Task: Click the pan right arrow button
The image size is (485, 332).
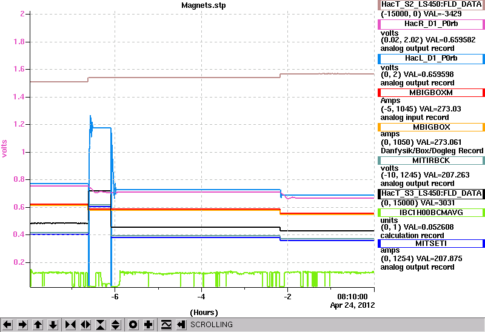Action: 22,325
